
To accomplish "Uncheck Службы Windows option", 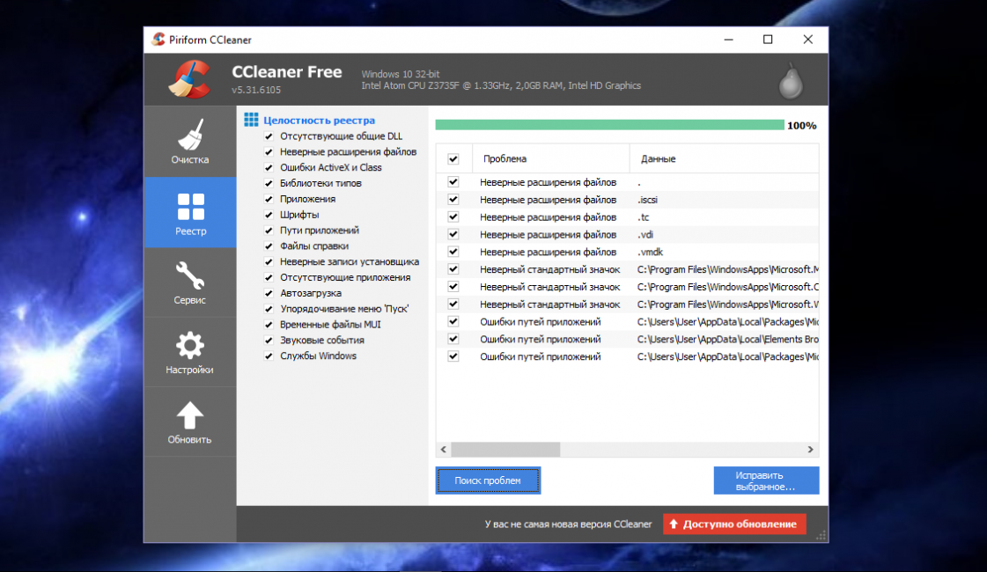I will point(269,356).
